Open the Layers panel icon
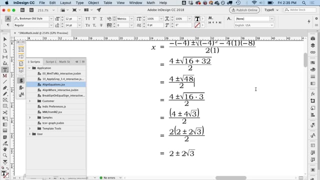 click(x=312, y=45)
